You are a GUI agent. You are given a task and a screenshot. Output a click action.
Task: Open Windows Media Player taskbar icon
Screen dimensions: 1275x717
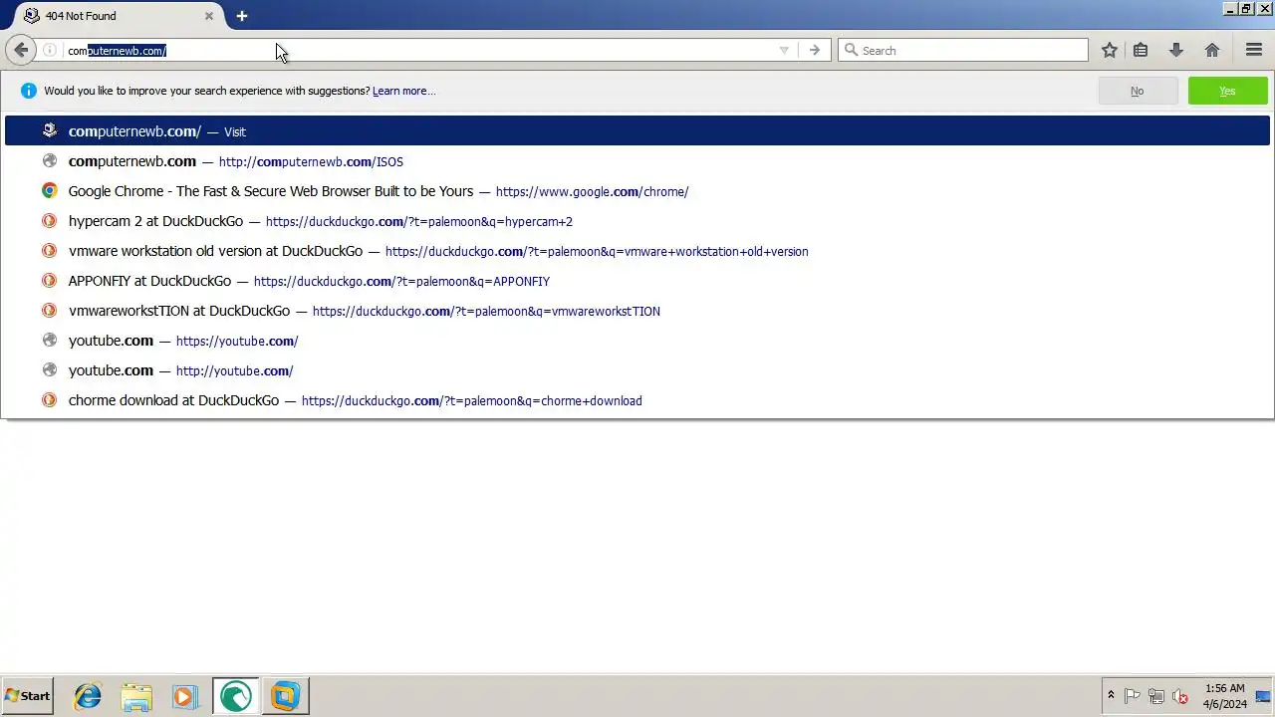coord(185,696)
